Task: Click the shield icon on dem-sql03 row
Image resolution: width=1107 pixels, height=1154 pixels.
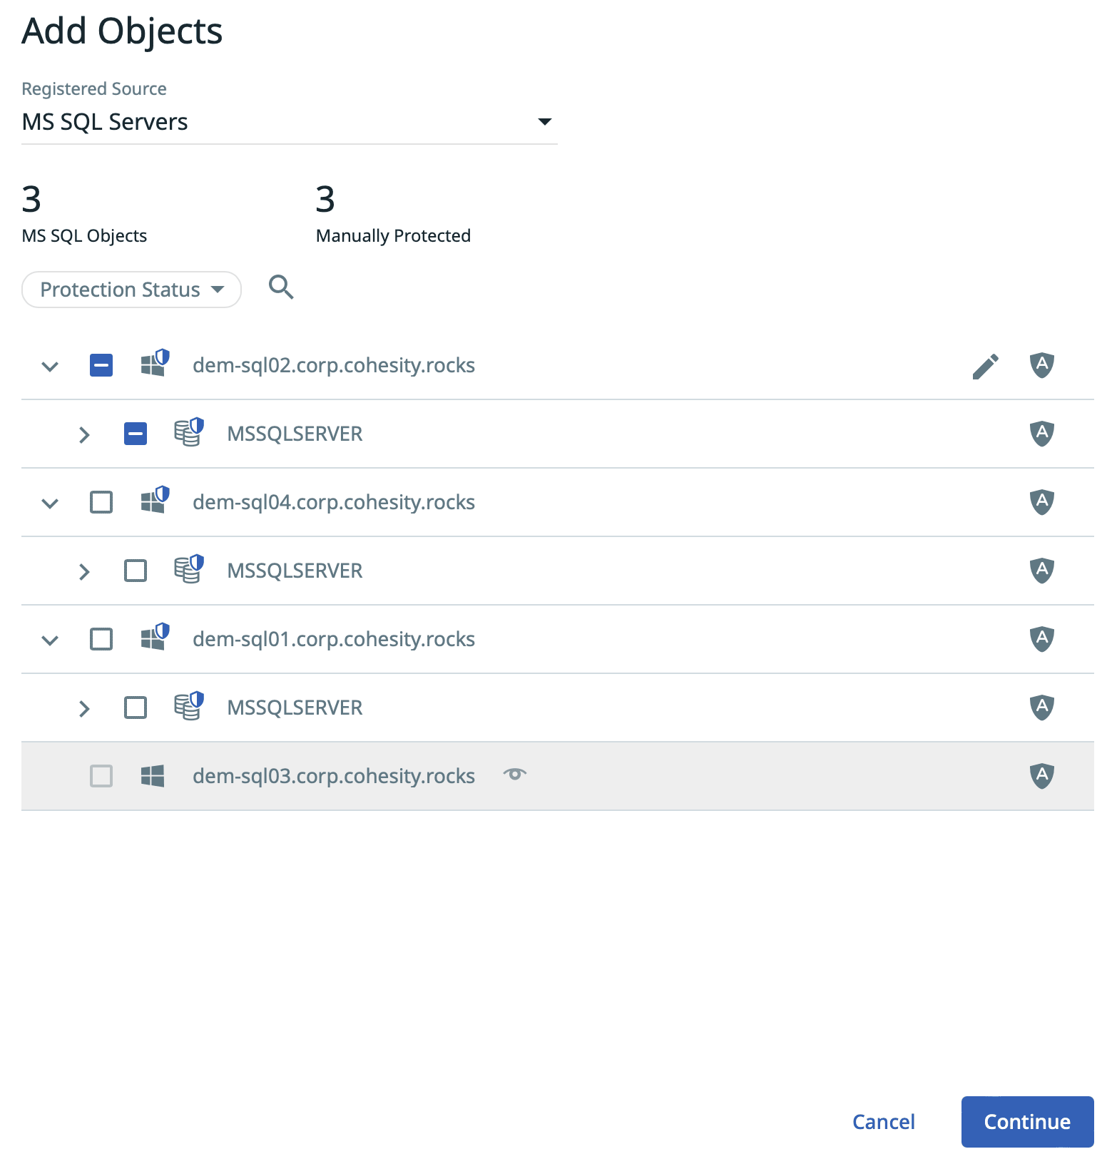Action: click(1041, 776)
